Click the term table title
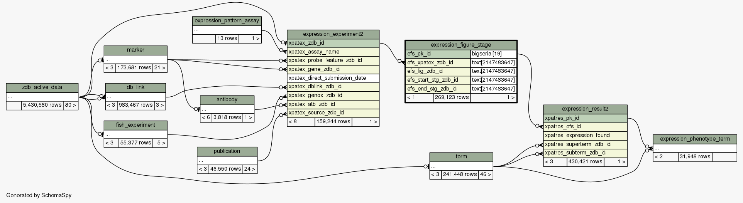The width and height of the screenshot is (743, 203). [x=461, y=157]
